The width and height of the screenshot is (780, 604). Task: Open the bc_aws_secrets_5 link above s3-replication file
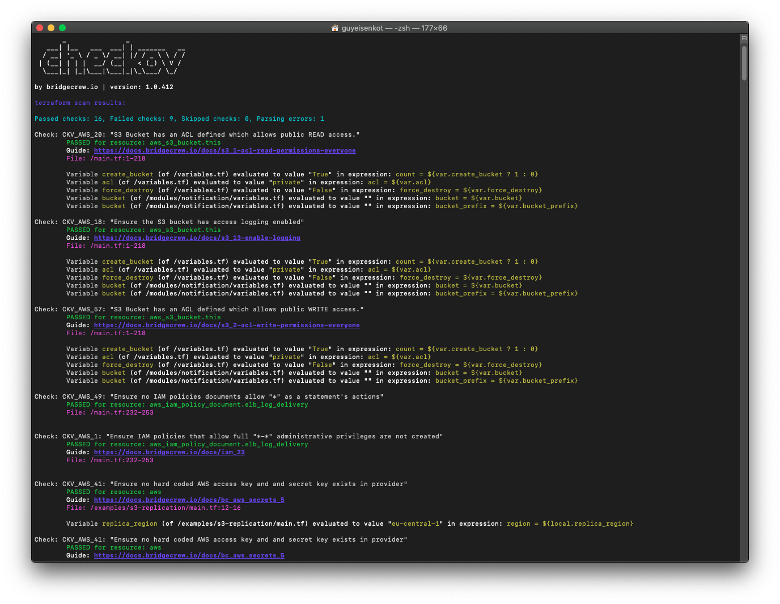(189, 500)
